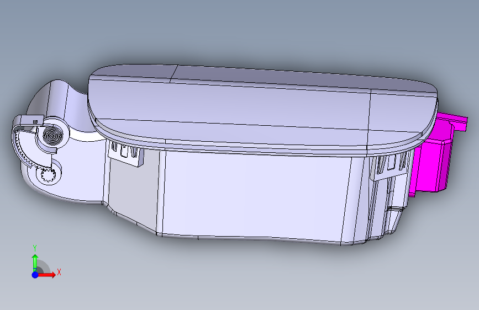Select the left snap clip under the lid
The height and width of the screenshot is (310, 479).
[126, 153]
